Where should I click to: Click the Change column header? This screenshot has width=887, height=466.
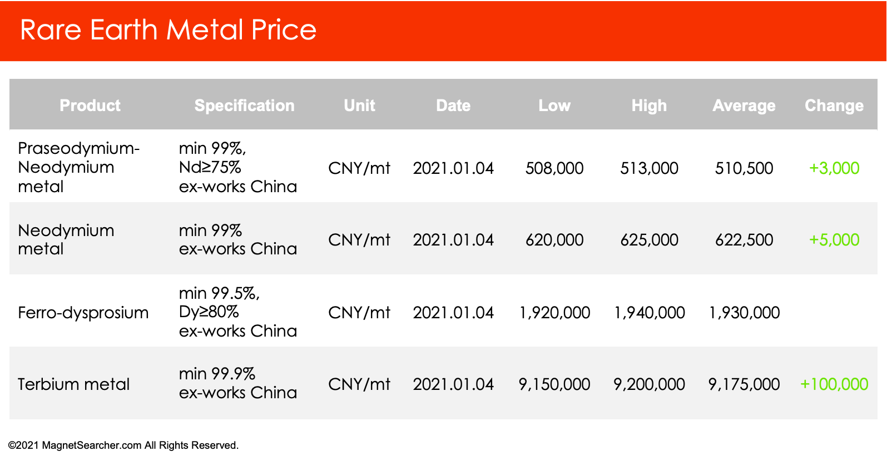tap(834, 106)
